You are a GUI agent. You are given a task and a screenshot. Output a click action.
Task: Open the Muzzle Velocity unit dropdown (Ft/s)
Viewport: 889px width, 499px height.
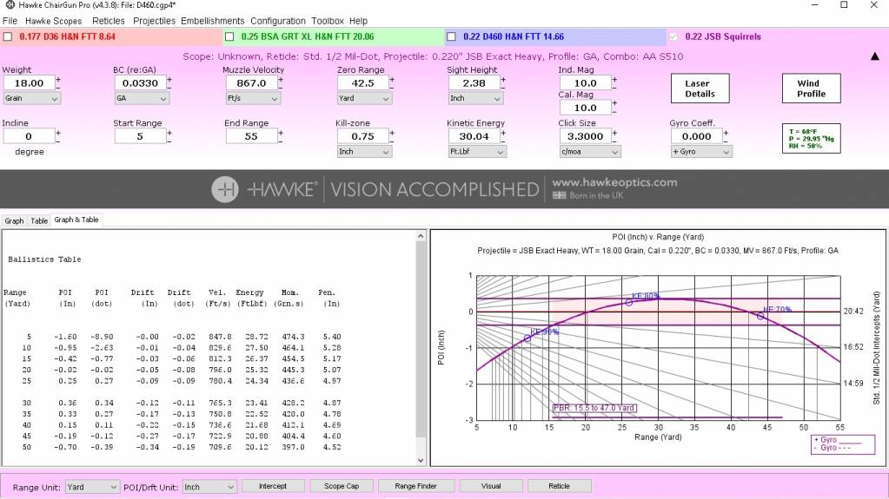click(x=253, y=99)
